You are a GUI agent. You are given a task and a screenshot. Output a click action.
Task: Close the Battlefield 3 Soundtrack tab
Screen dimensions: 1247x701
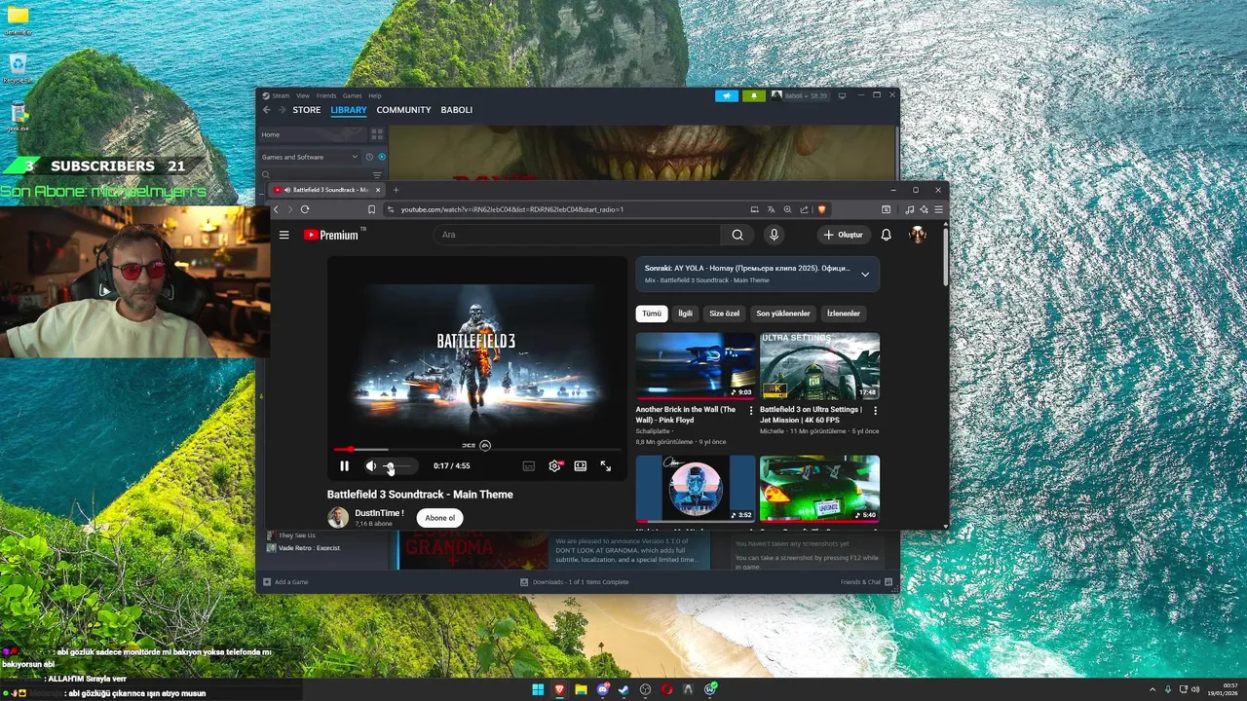coord(378,190)
